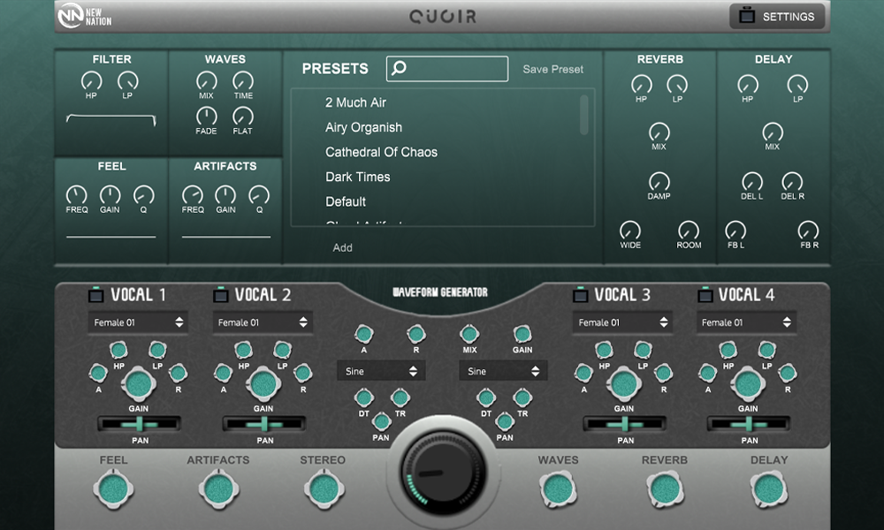Toggle the Vocal 3 power switch

pos(580,295)
